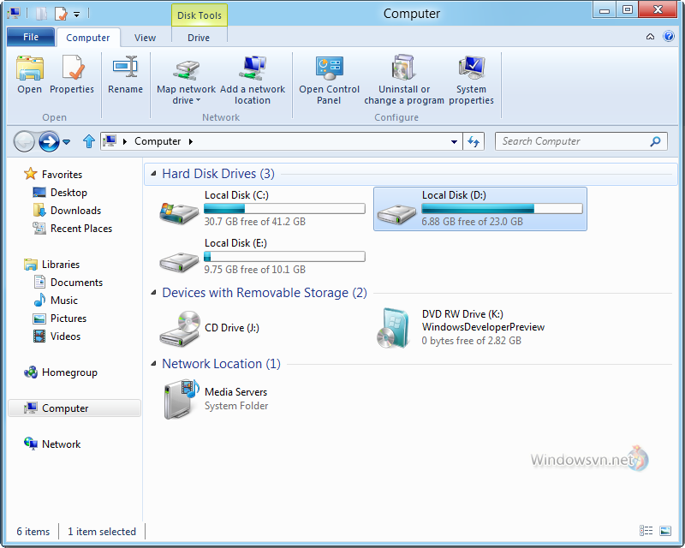685x548 pixels.
Task: Click the search magnifier icon
Action: [x=655, y=141]
